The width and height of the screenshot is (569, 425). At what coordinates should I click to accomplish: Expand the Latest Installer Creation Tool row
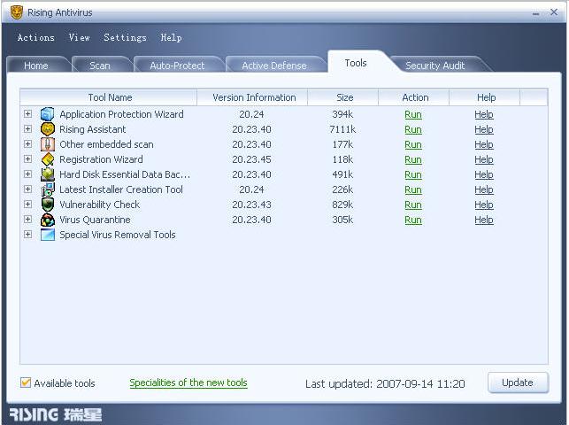(27, 189)
